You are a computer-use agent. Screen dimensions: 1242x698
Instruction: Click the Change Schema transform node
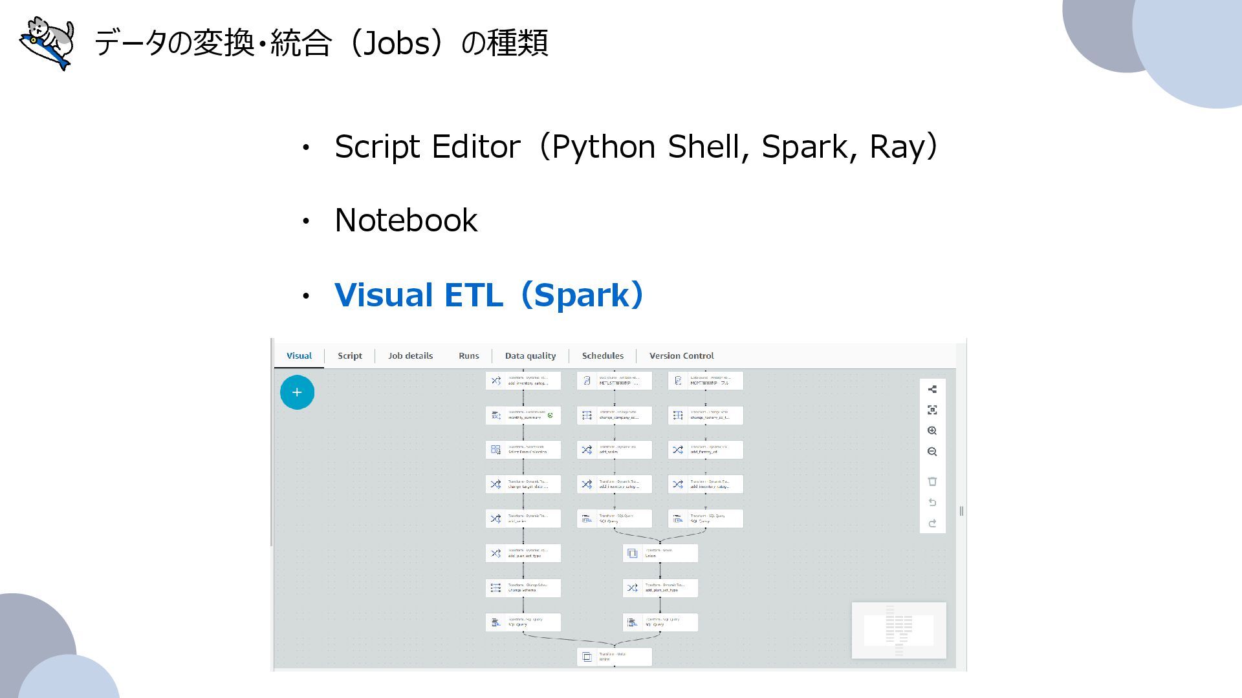tap(523, 587)
